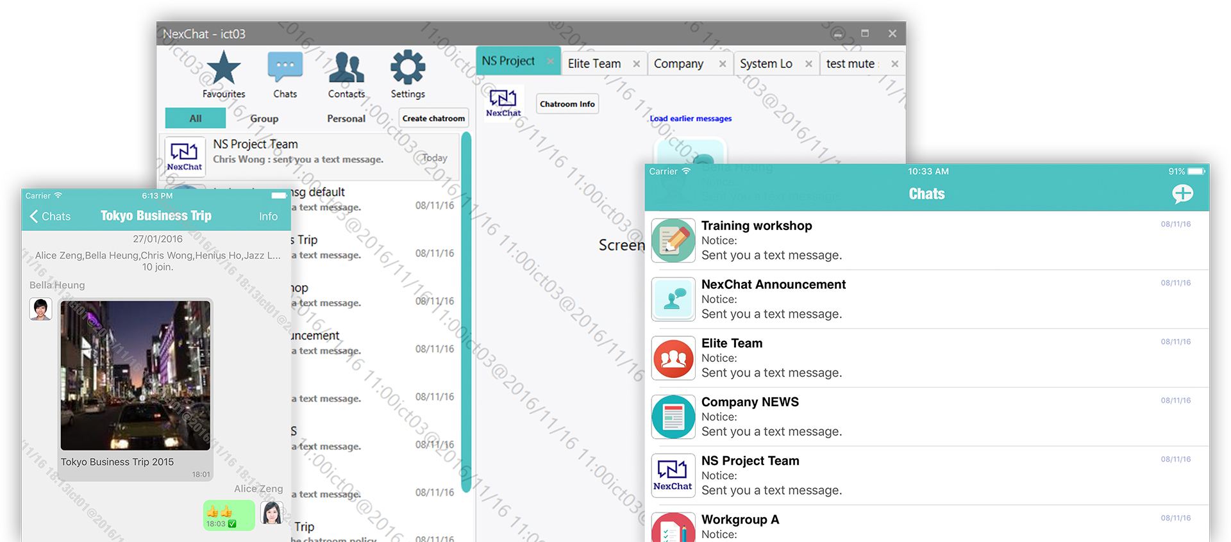Switch to the Group filter tab
1231x542 pixels.
[264, 119]
